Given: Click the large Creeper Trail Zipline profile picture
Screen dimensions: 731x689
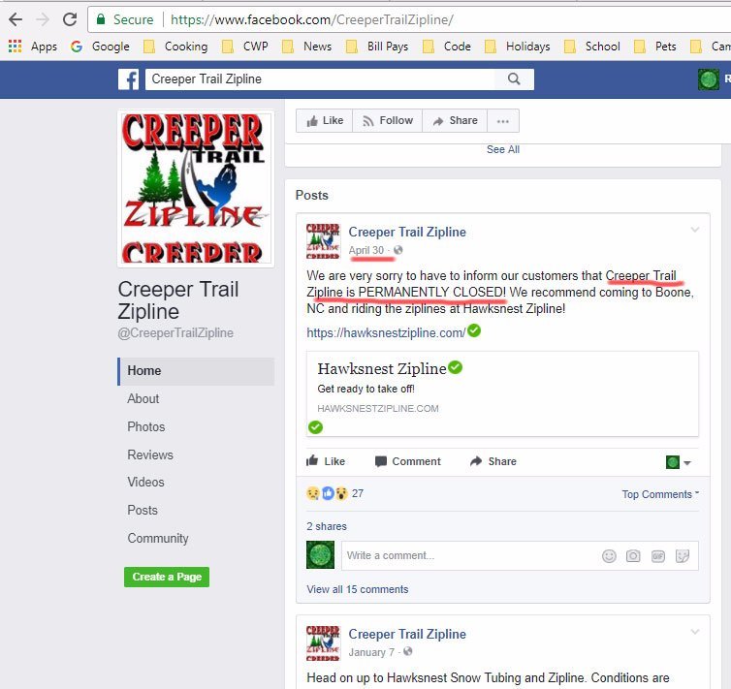Looking at the screenshot, I should (196, 188).
